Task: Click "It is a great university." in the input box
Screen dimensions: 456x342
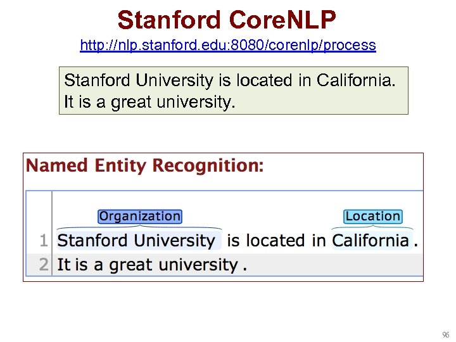Action: 149,101
